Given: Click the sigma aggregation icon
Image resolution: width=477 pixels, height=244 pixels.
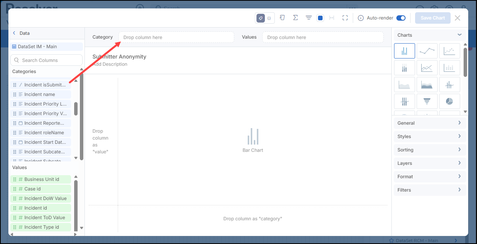Looking at the screenshot, I should point(295,18).
